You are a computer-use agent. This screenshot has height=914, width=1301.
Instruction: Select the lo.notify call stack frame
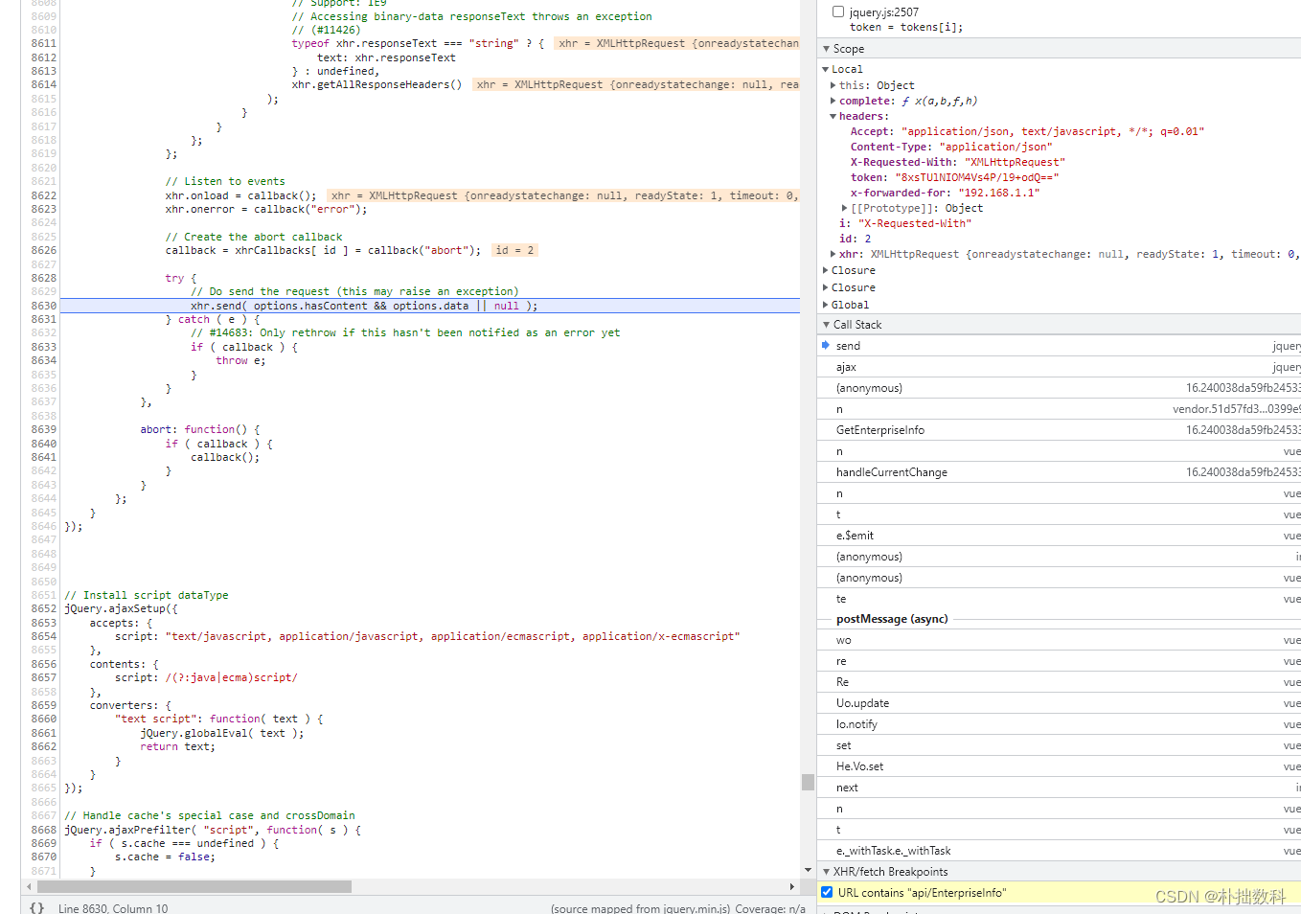(1059, 724)
